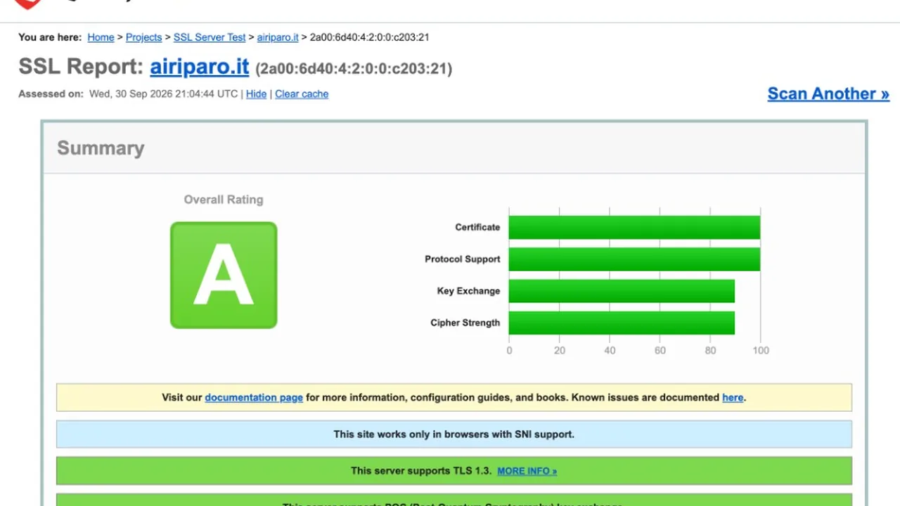Click the Clear cache link
900x506 pixels.
(x=302, y=94)
